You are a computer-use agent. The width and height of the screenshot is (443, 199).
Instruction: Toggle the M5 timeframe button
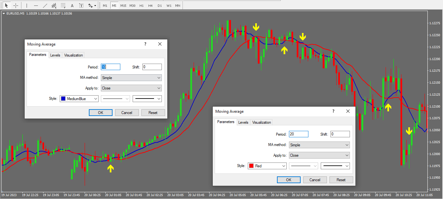click(114, 6)
